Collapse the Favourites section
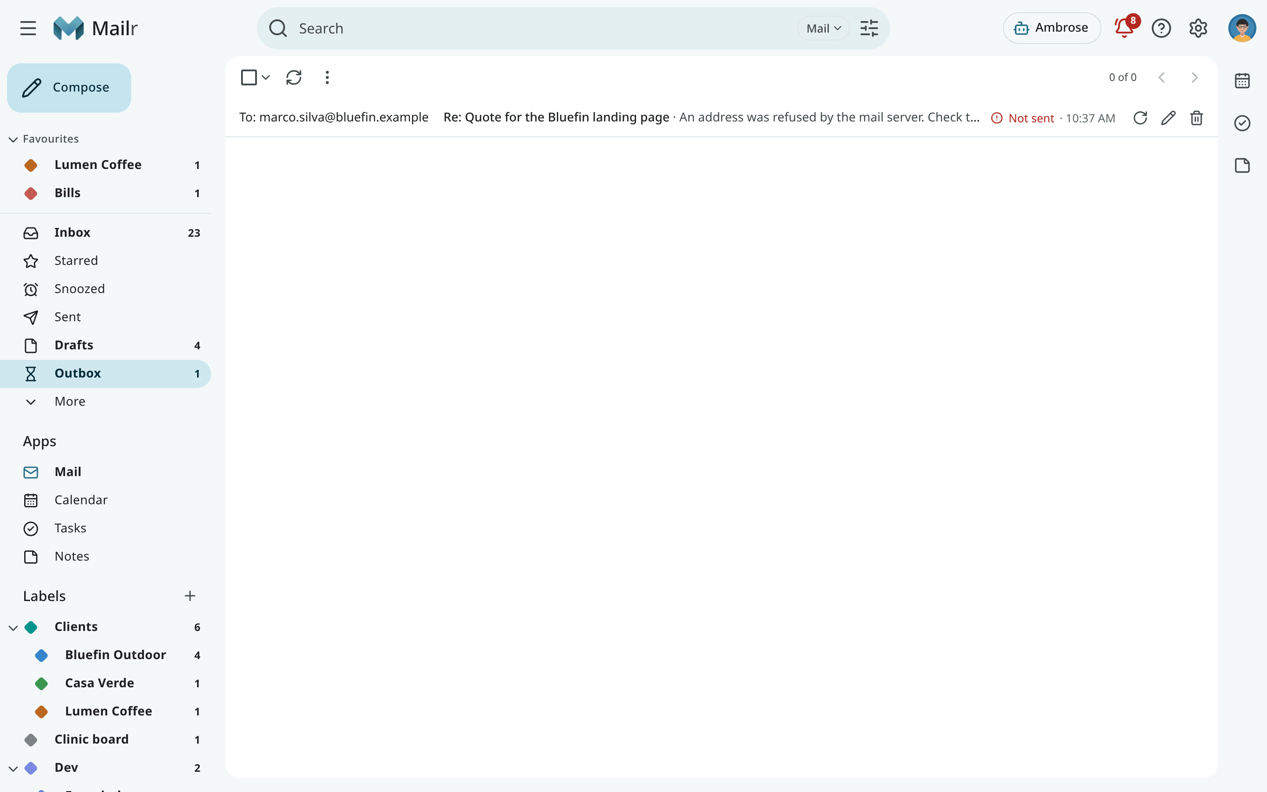This screenshot has width=1267, height=792. click(x=13, y=139)
